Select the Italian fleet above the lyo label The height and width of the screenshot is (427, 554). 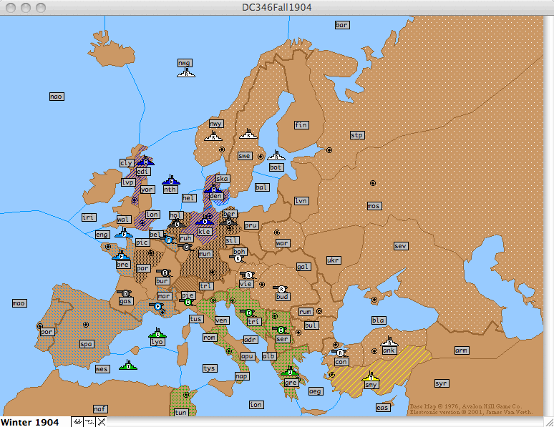tap(157, 333)
